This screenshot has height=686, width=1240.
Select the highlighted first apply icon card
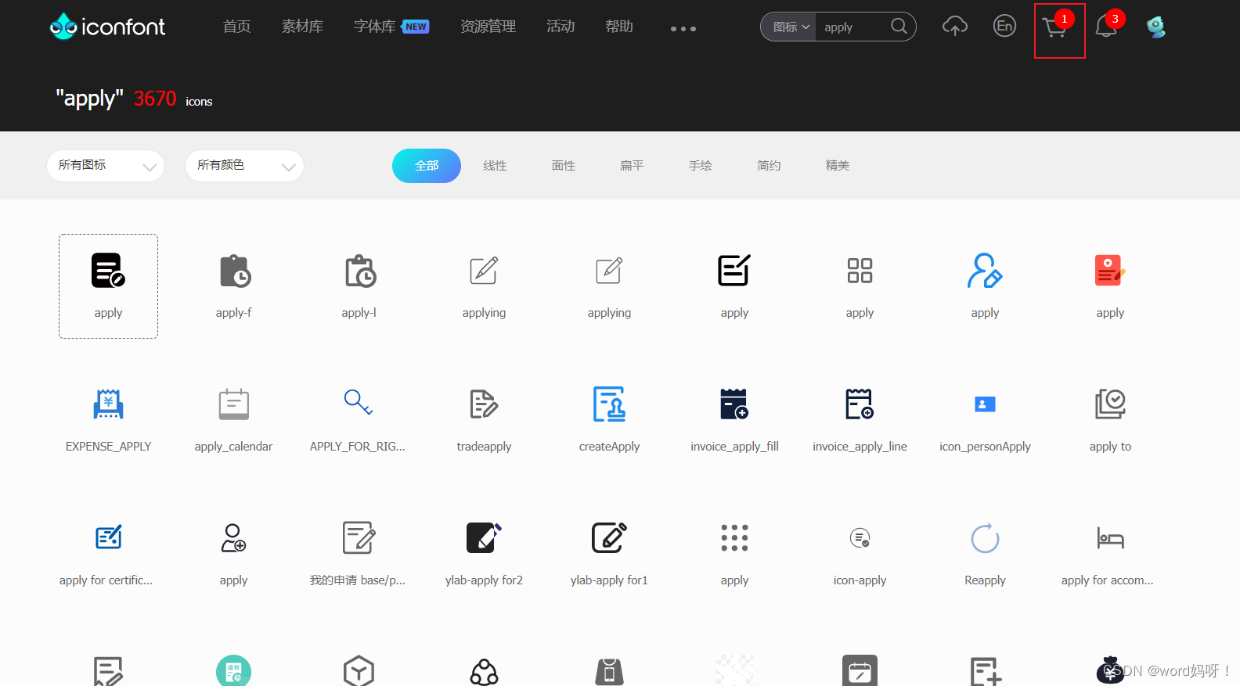(x=108, y=286)
